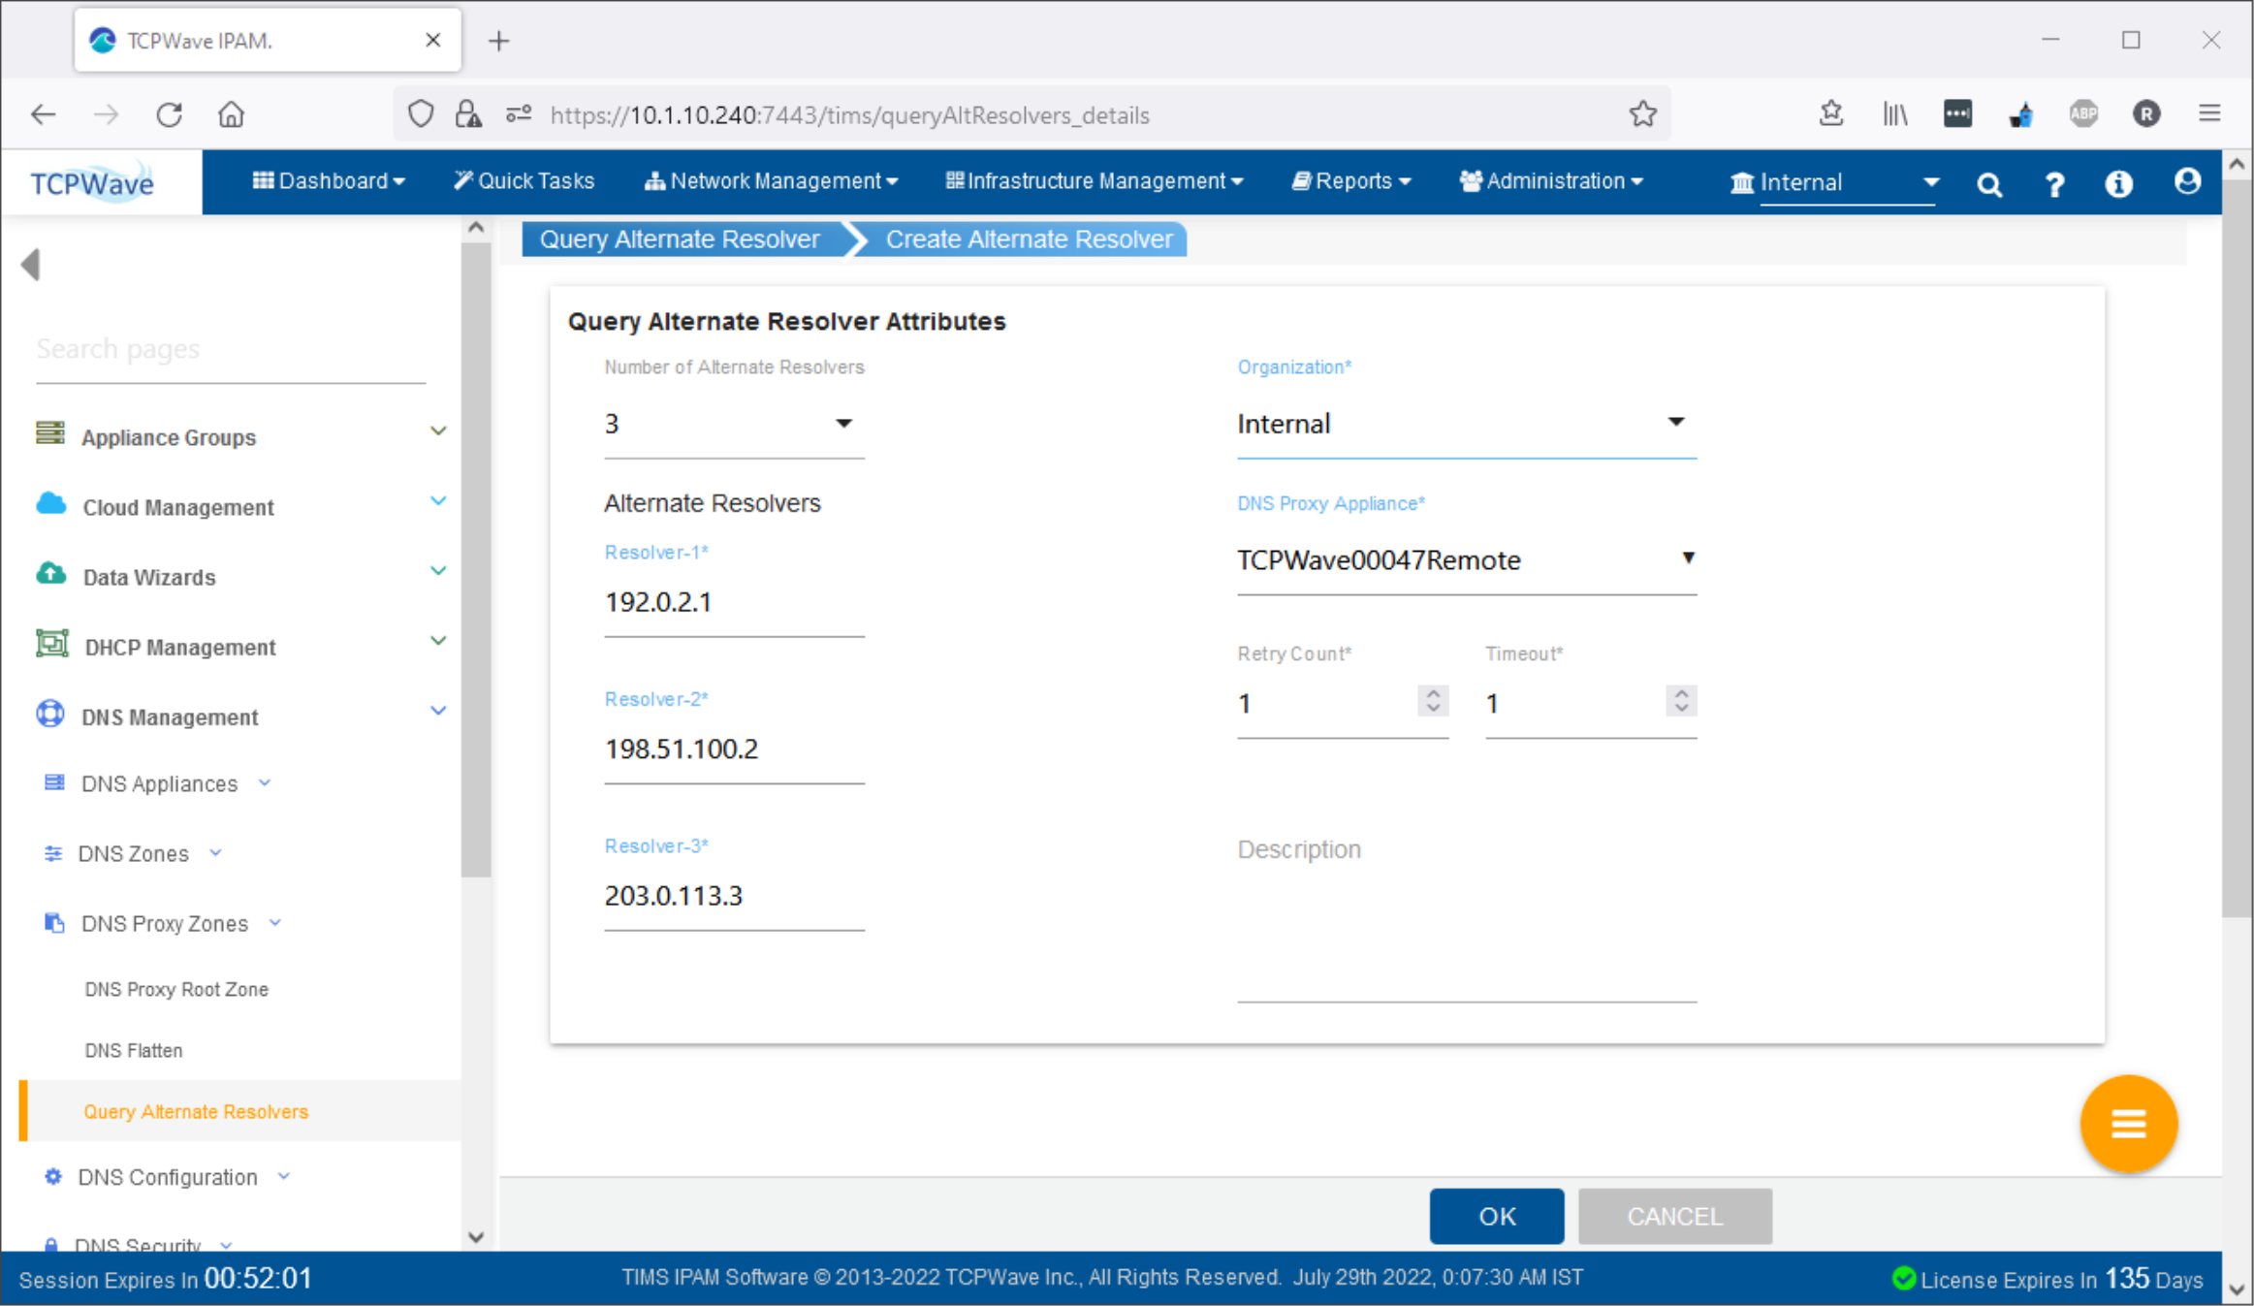This screenshot has height=1306, width=2254.
Task: Click the DNS Management globe icon
Action: click(50, 714)
